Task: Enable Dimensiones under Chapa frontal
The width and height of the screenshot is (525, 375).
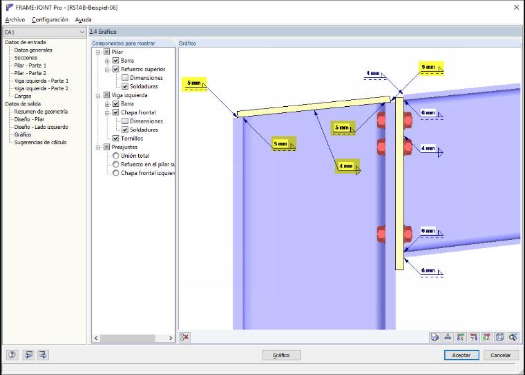Action: tap(125, 121)
